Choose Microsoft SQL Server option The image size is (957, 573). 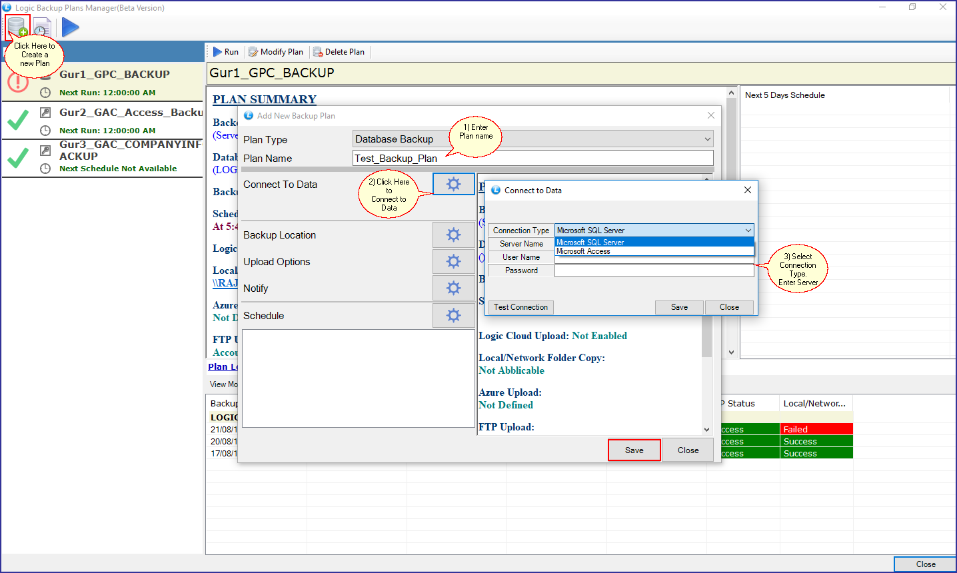pos(654,243)
